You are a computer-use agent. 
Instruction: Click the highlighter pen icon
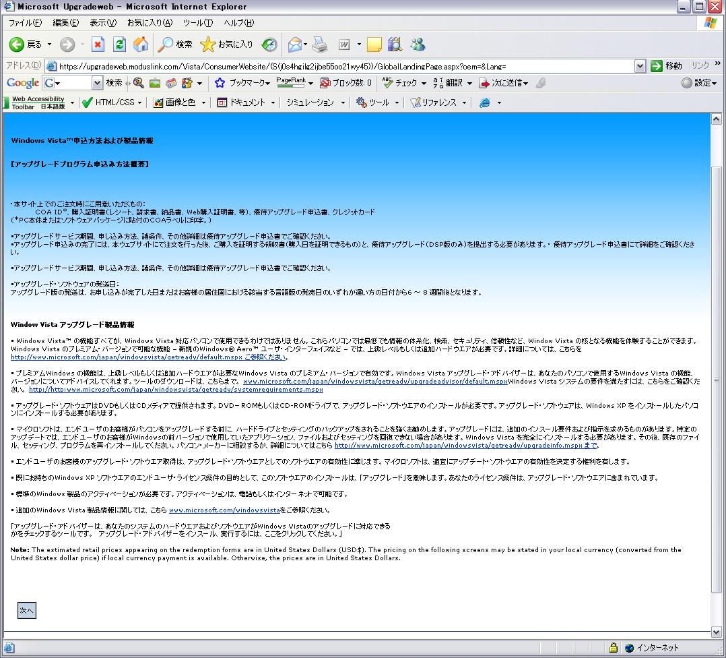[x=540, y=83]
